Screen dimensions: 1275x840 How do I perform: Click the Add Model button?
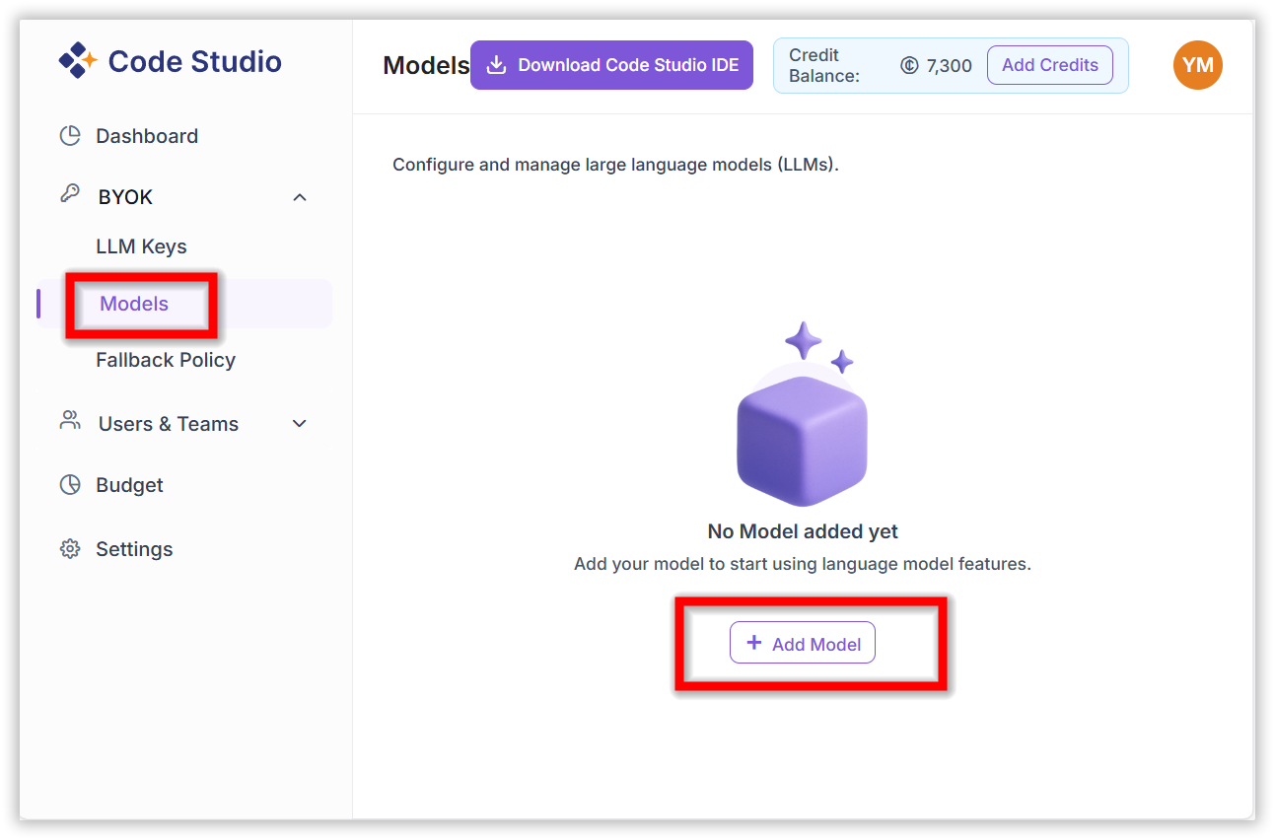tap(802, 642)
